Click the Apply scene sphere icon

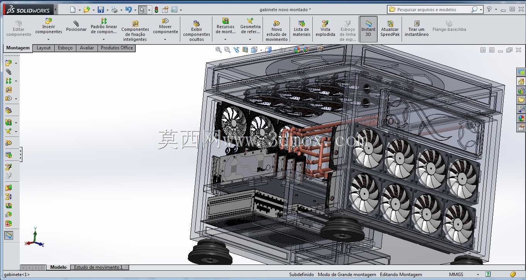click(x=306, y=50)
